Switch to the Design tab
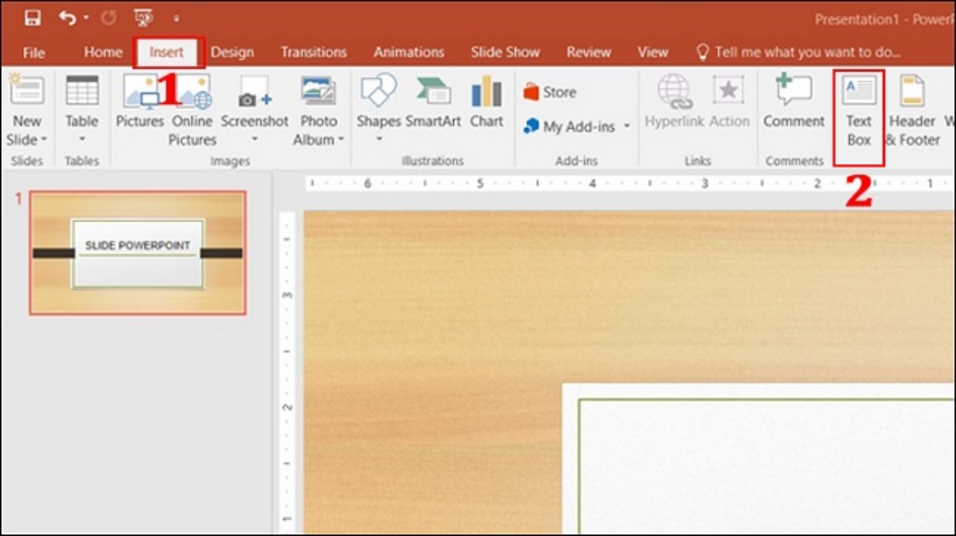This screenshot has height=536, width=956. point(232,53)
